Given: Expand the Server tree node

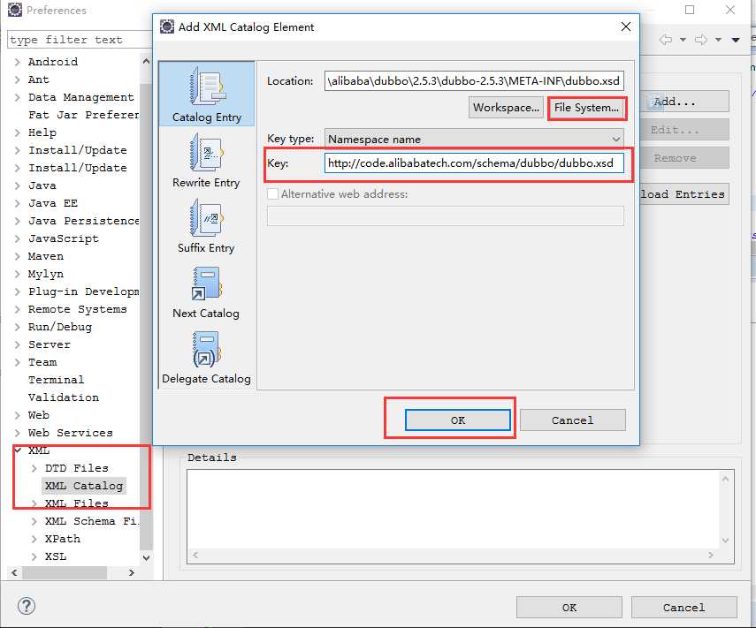Looking at the screenshot, I should (18, 344).
